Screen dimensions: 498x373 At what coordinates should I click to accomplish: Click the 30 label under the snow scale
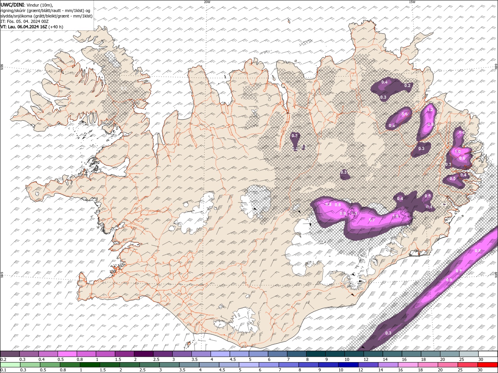click(x=481, y=359)
